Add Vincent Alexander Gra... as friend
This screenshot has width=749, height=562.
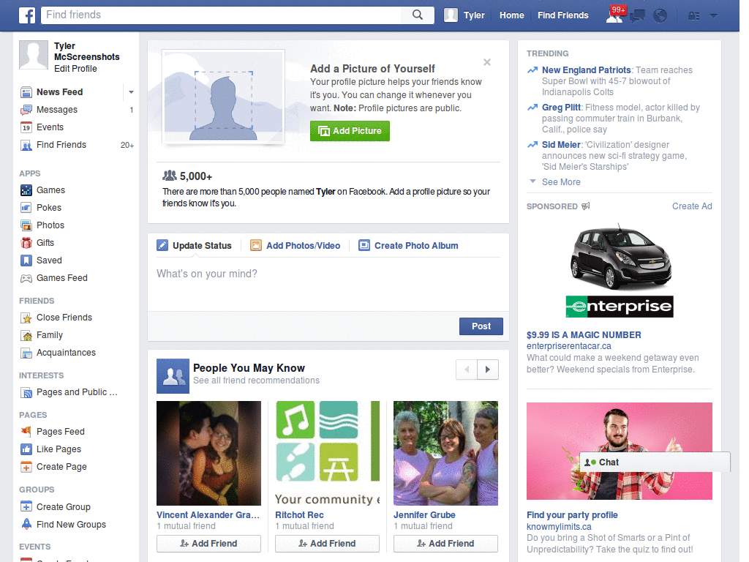pos(208,544)
